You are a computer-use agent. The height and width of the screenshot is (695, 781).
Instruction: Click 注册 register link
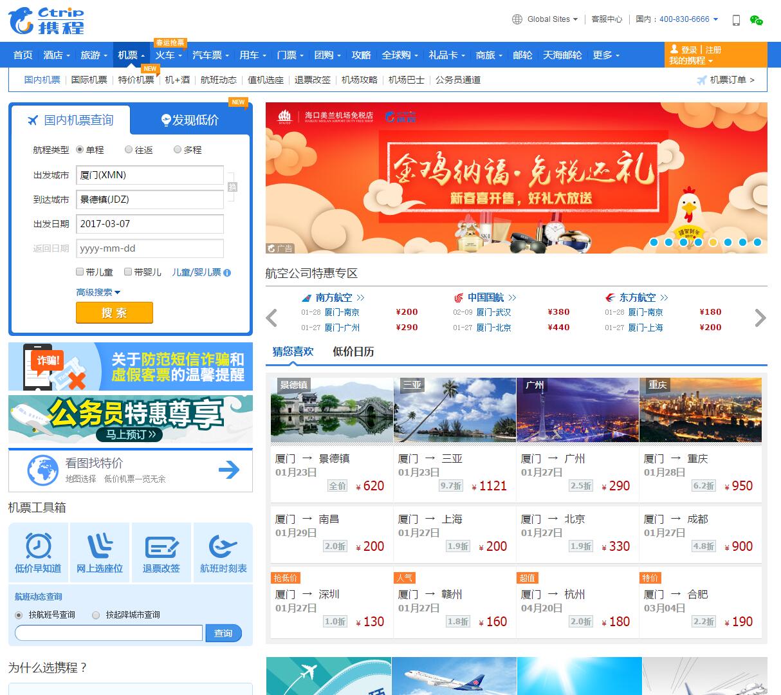point(713,50)
